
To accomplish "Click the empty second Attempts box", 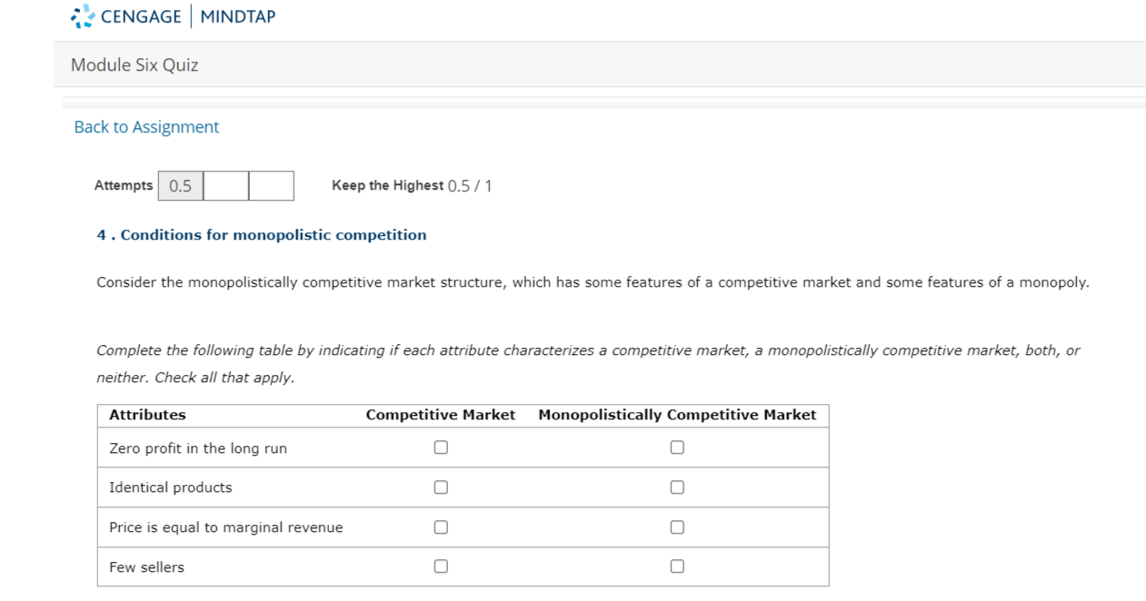I will (225, 185).
